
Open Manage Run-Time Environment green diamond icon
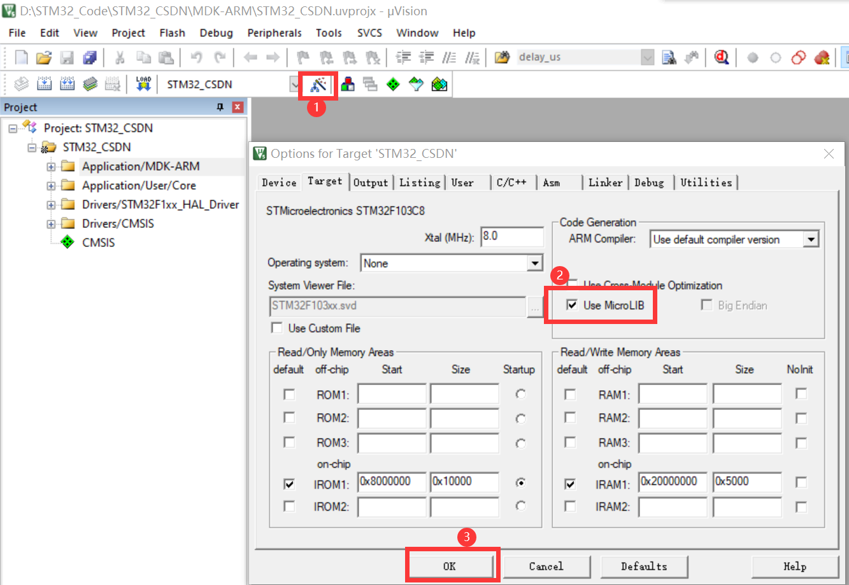(393, 84)
